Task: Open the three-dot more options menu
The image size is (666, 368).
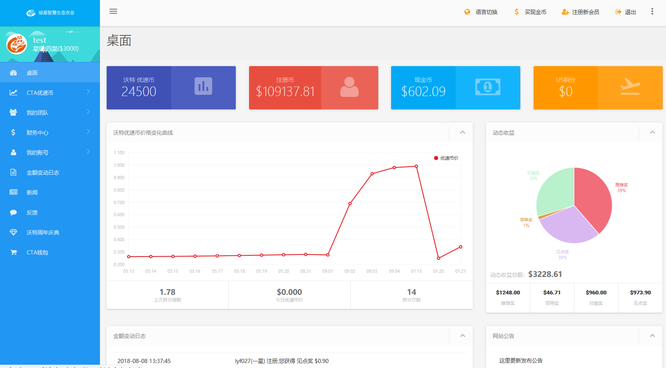Action: click(x=652, y=12)
